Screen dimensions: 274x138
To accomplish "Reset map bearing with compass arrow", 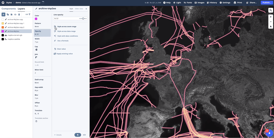I will pos(271,27).
